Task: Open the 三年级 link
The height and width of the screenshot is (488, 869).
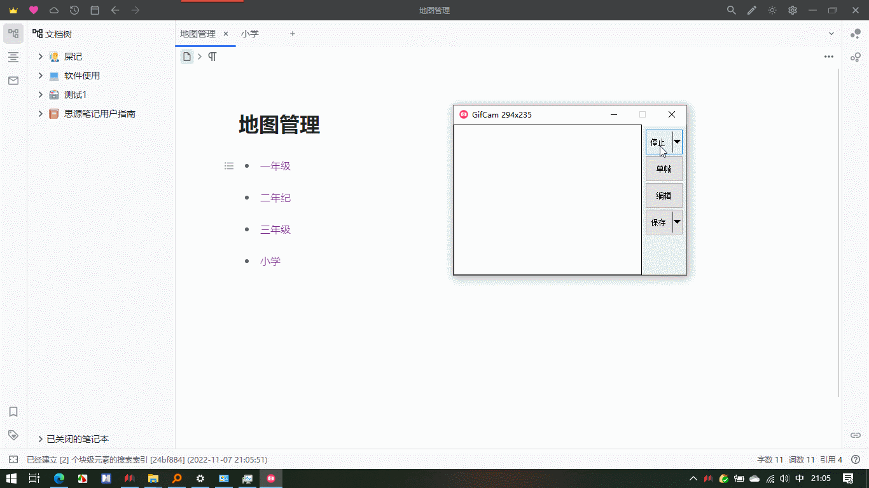Action: pos(275,229)
